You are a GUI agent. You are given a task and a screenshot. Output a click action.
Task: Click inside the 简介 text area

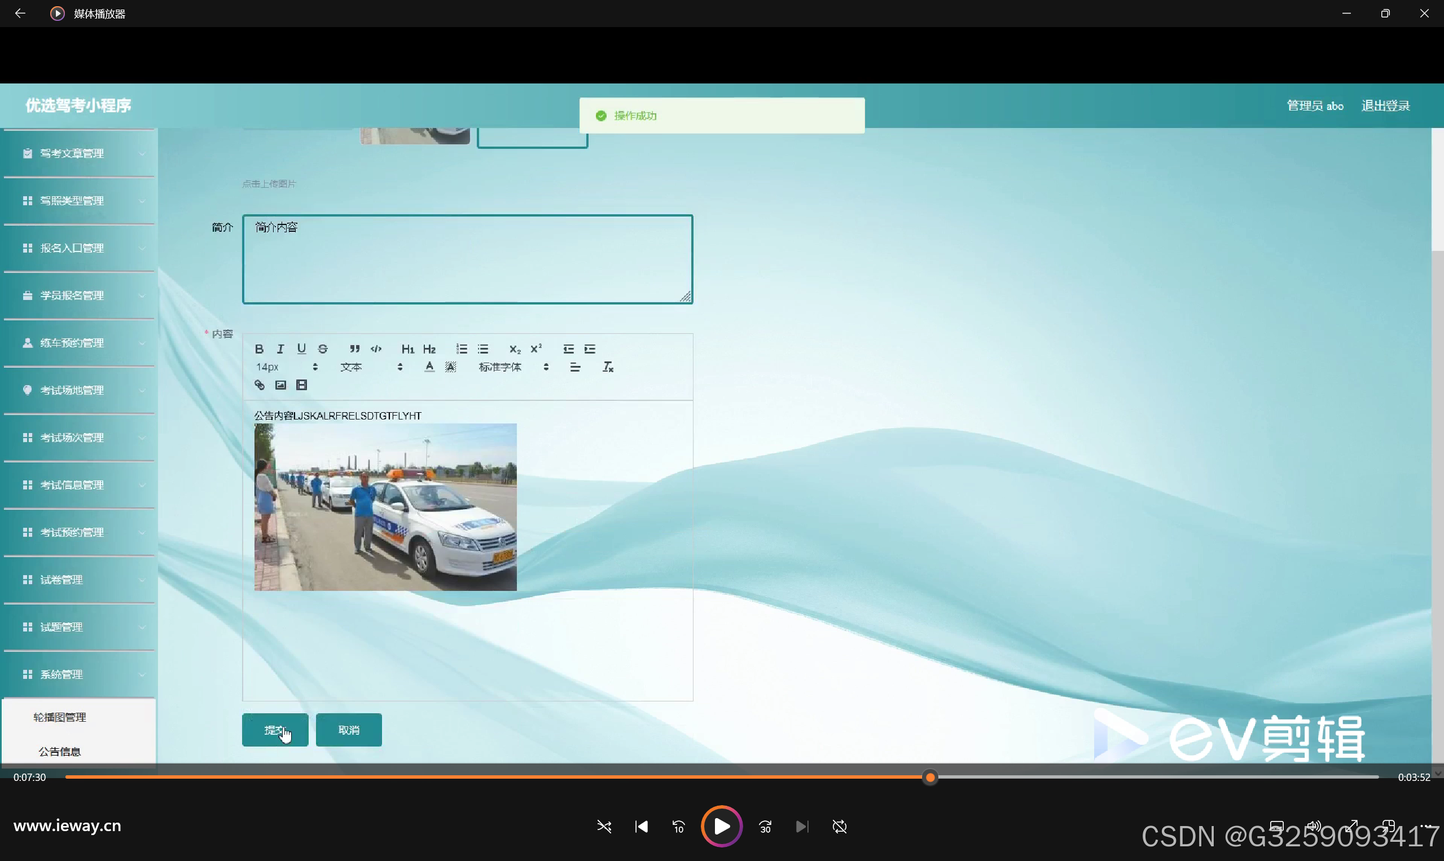pos(467,259)
